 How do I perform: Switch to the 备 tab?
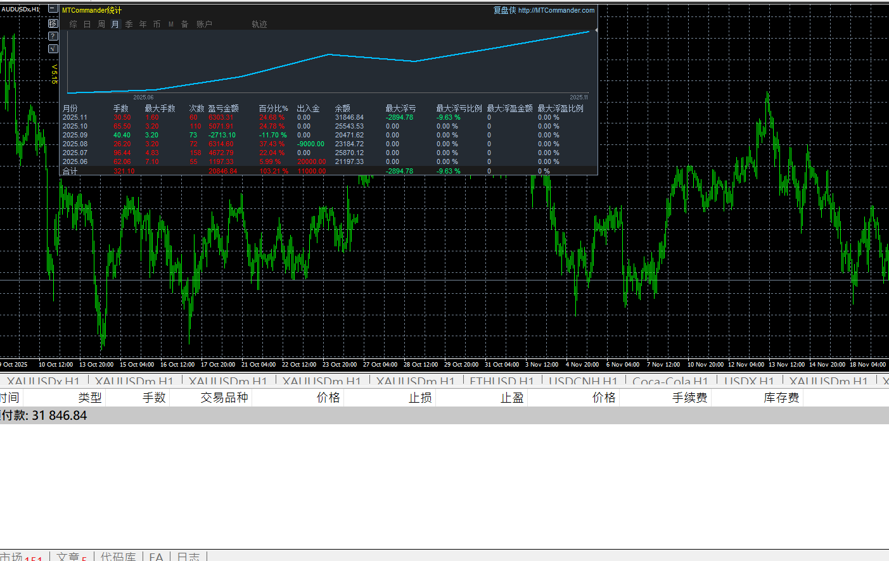tap(185, 24)
